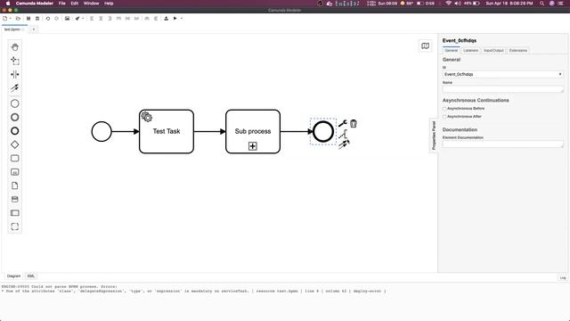Clear the Id field with x
Screen dimensions: 570x321
point(560,74)
